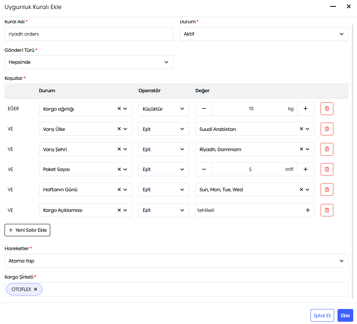Open the Eşit operator for Kargo Açıklaması
This screenshot has height=324, width=357.
164,210
